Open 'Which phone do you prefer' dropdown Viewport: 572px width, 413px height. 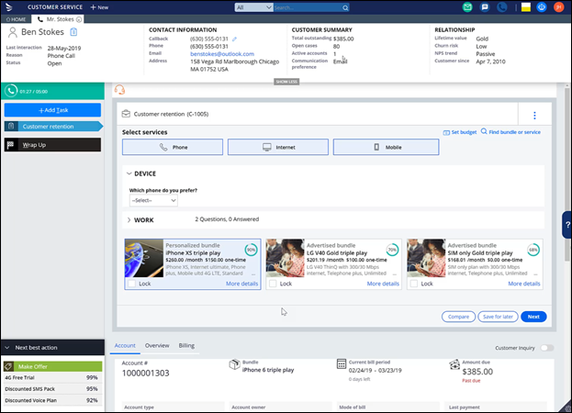pos(153,200)
